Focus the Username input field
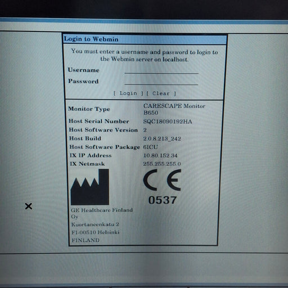The height and width of the screenshot is (288, 288). [x=161, y=70]
